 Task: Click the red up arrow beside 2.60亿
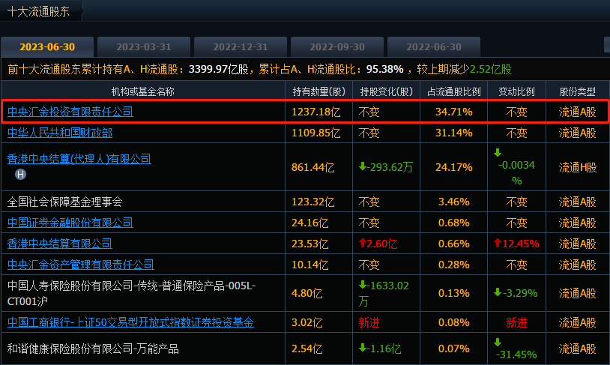362,243
